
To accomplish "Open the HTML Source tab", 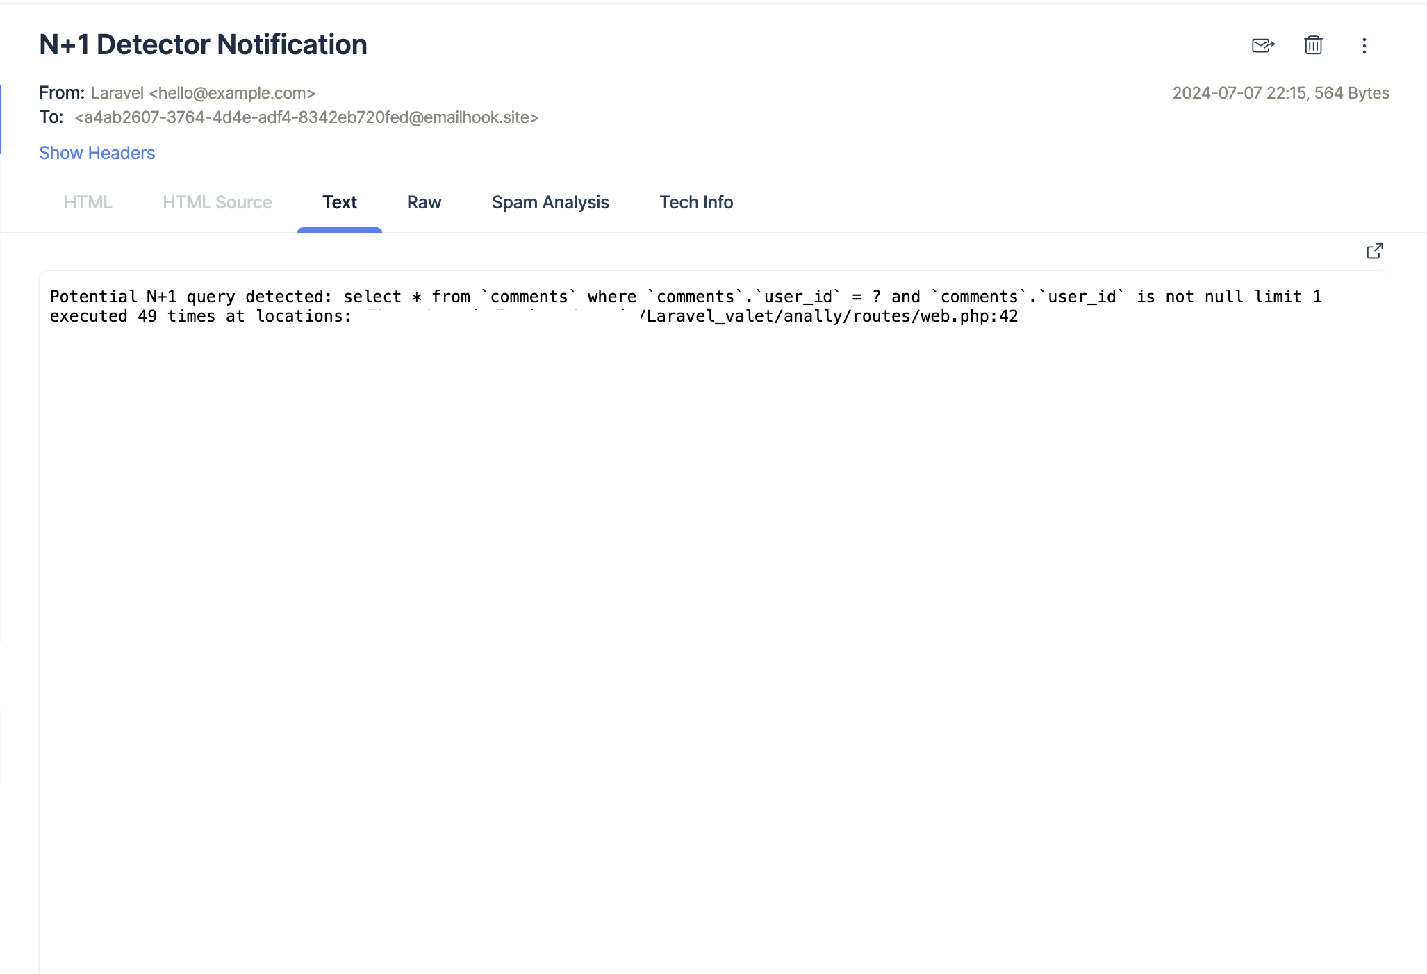I will (217, 202).
